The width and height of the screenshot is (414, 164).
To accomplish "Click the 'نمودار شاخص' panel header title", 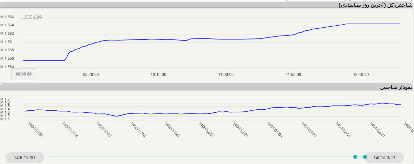I will coord(396,87).
